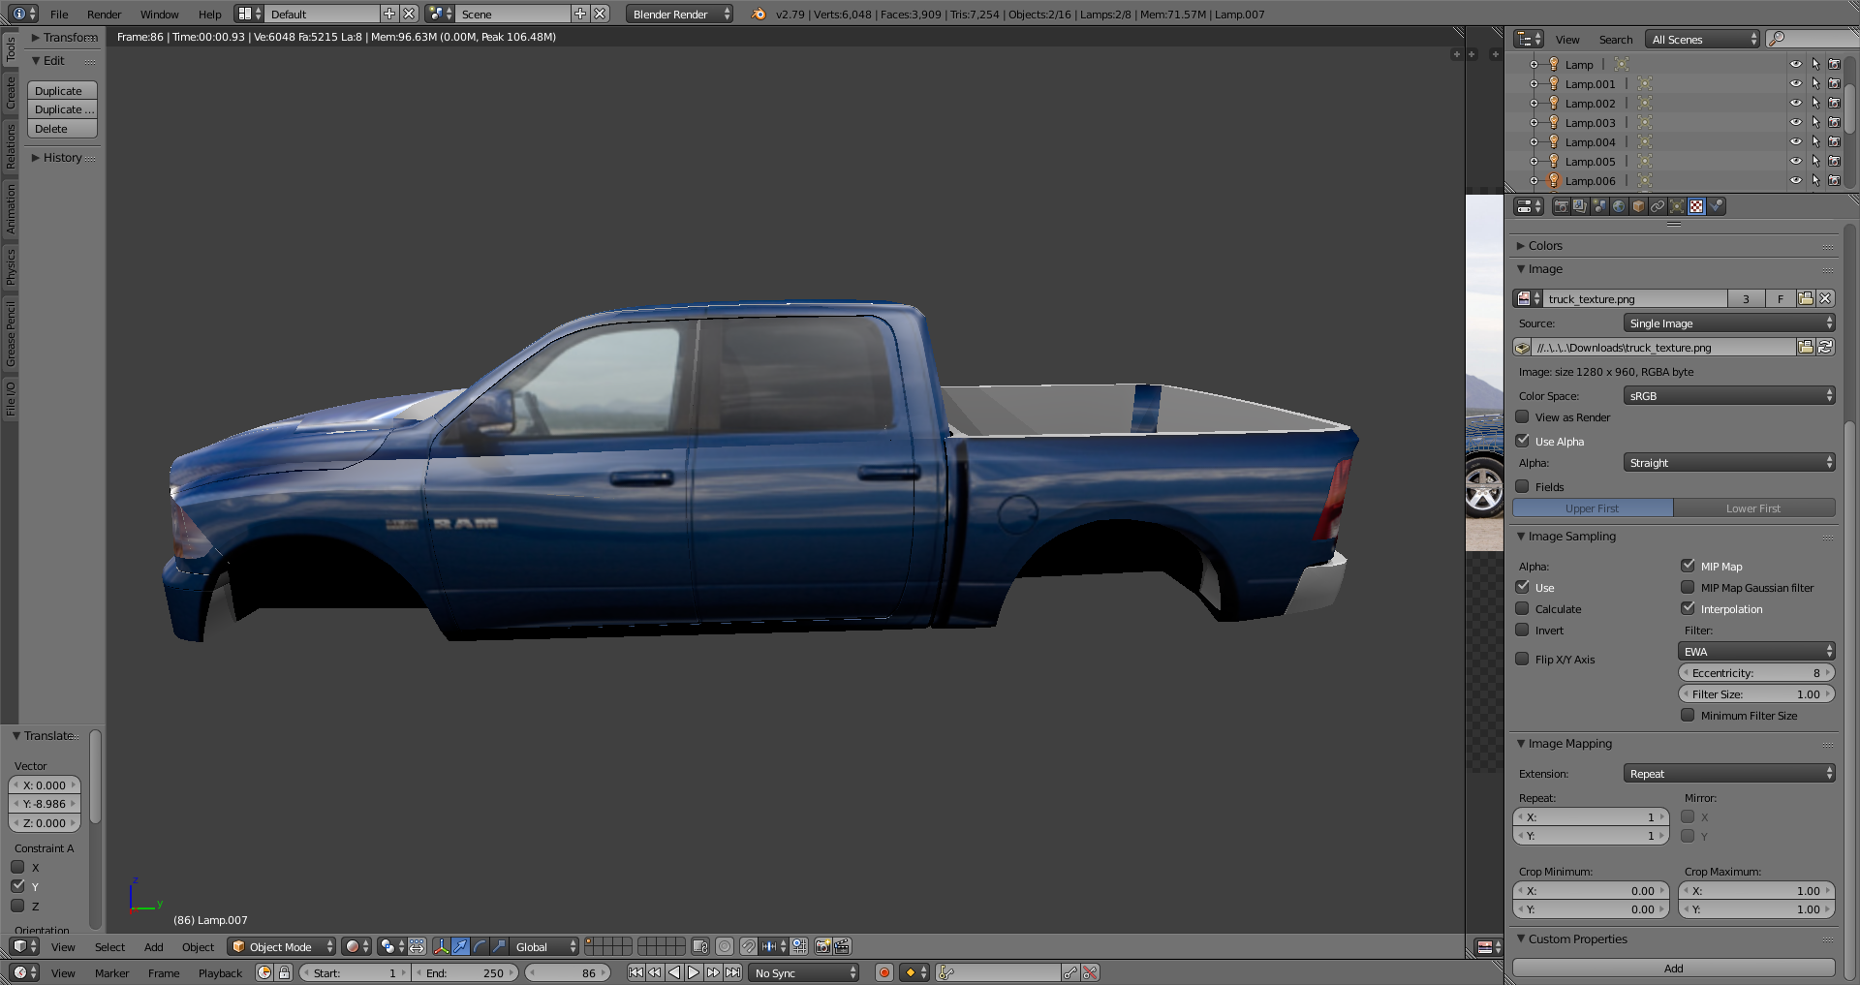Open the Playback menu in timeline
The width and height of the screenshot is (1860, 985).
pyautogui.click(x=220, y=973)
